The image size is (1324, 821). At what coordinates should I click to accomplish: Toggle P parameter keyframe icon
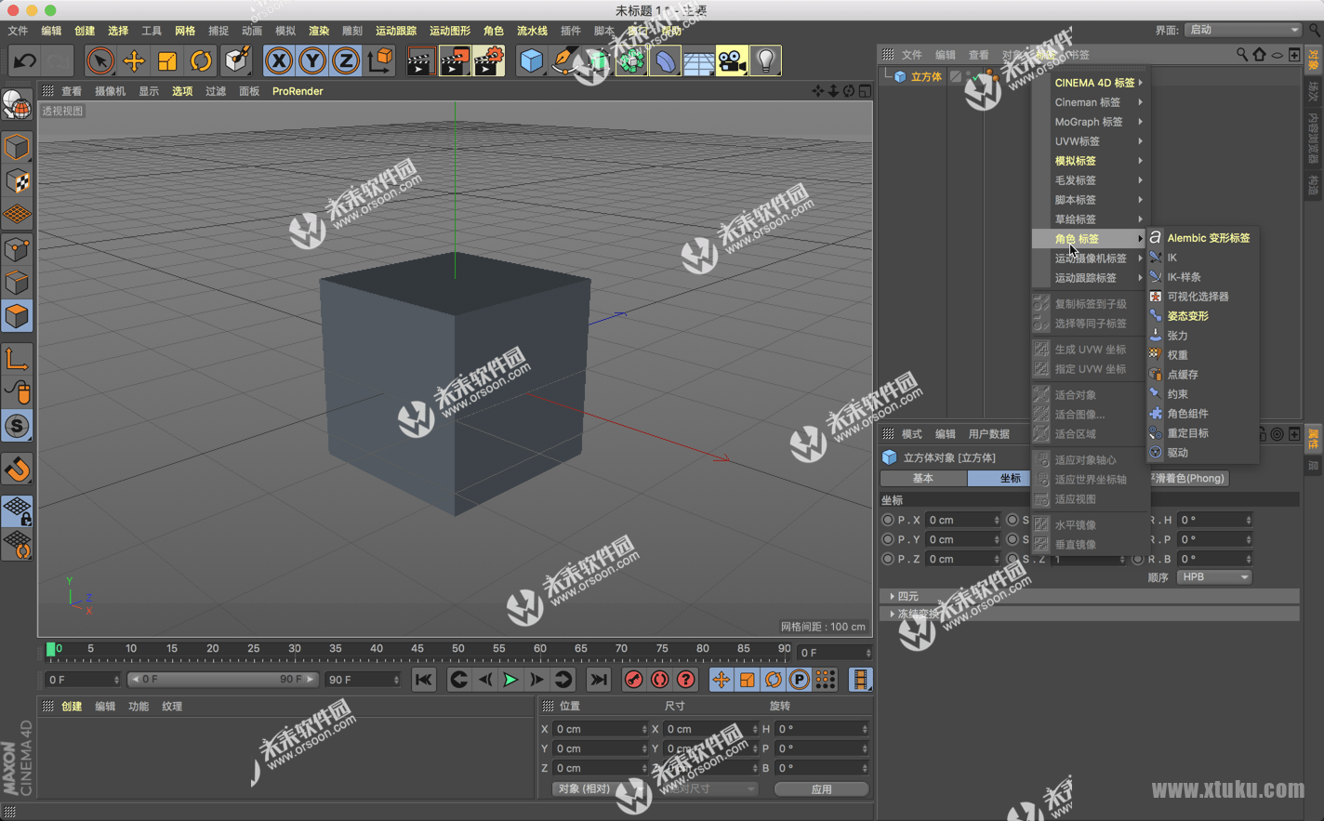coord(799,680)
